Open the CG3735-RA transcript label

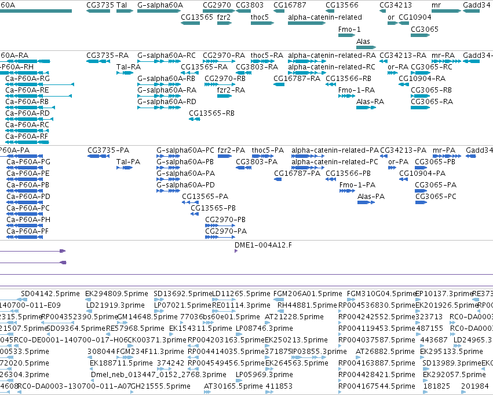(108, 56)
